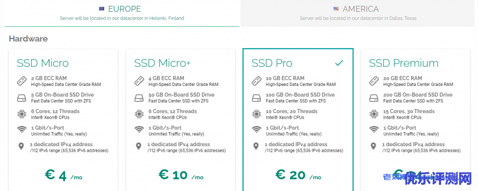The image size is (478, 191).
Task: Click the European Union flag icon
Action: (x=102, y=9)
